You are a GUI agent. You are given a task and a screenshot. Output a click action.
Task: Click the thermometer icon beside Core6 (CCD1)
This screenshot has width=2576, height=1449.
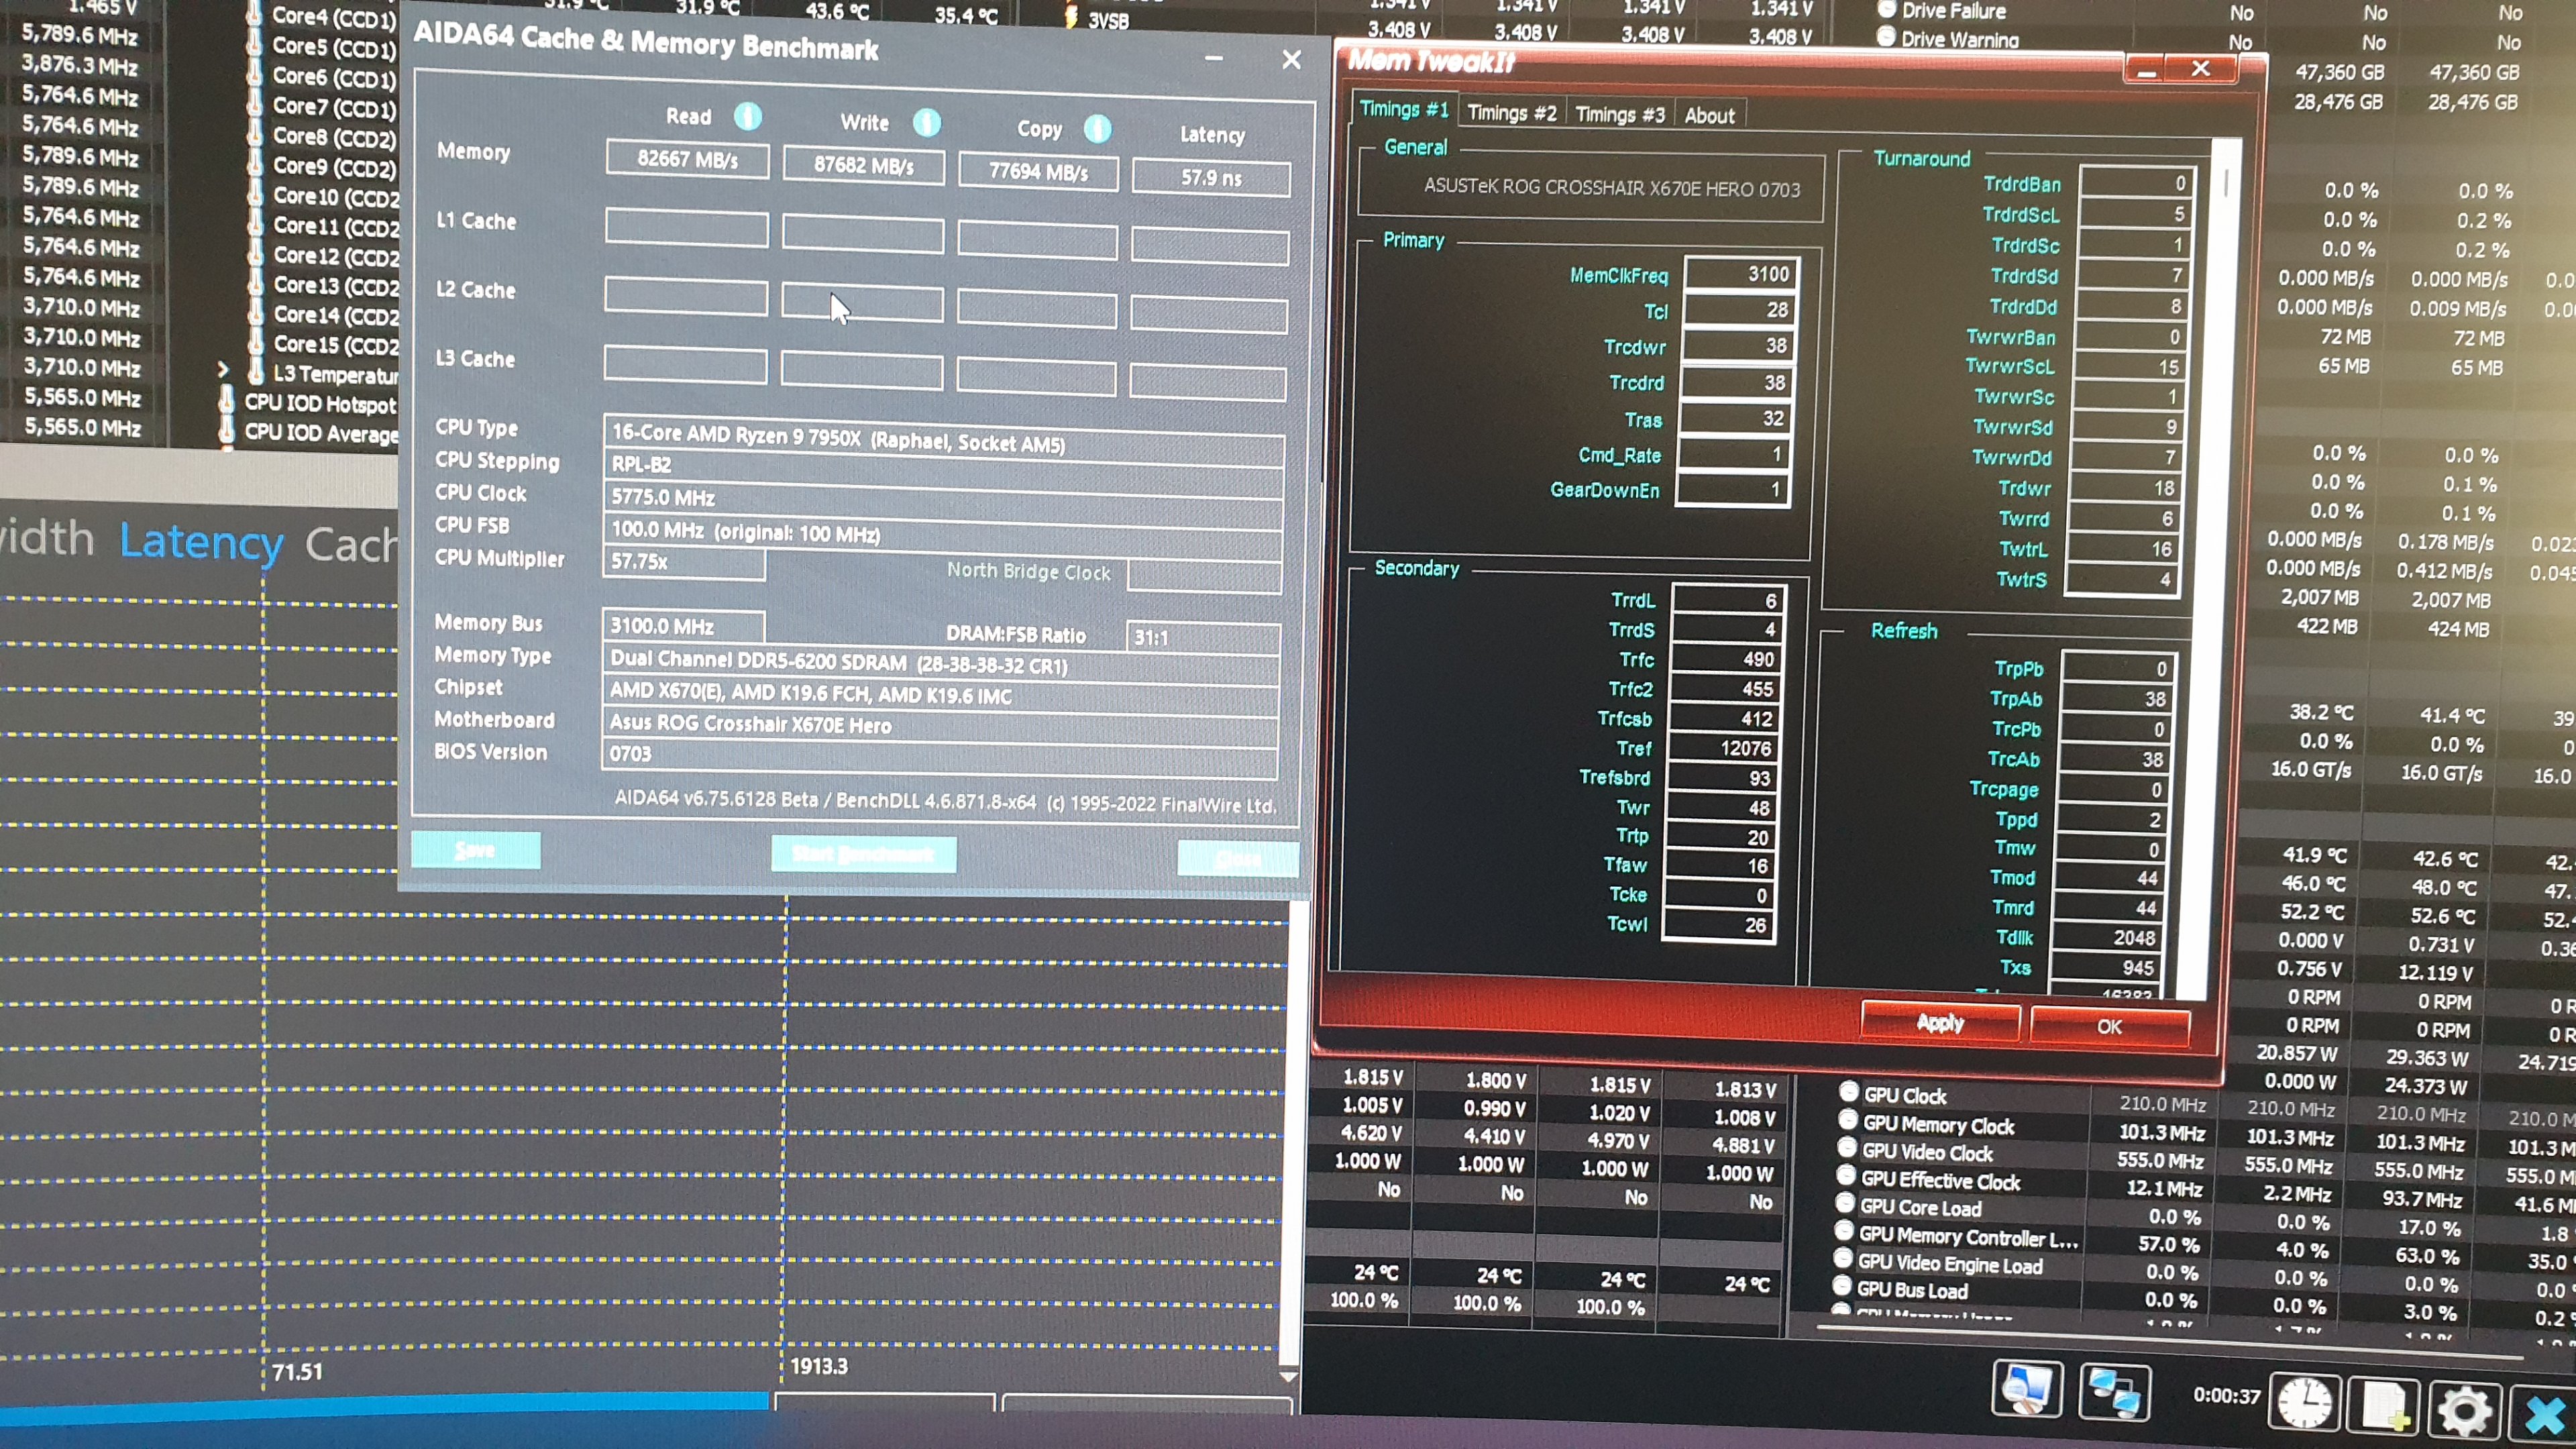(255, 74)
